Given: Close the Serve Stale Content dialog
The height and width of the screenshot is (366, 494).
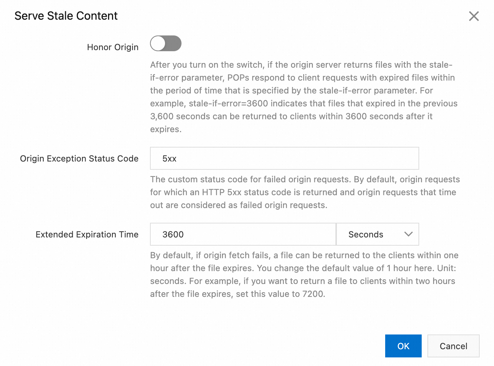Looking at the screenshot, I should click(x=474, y=16).
